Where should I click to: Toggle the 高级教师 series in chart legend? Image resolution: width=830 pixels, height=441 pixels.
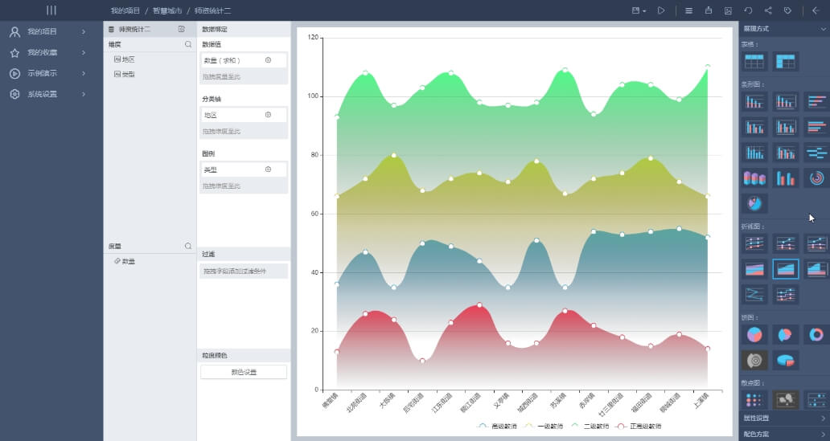(x=498, y=426)
